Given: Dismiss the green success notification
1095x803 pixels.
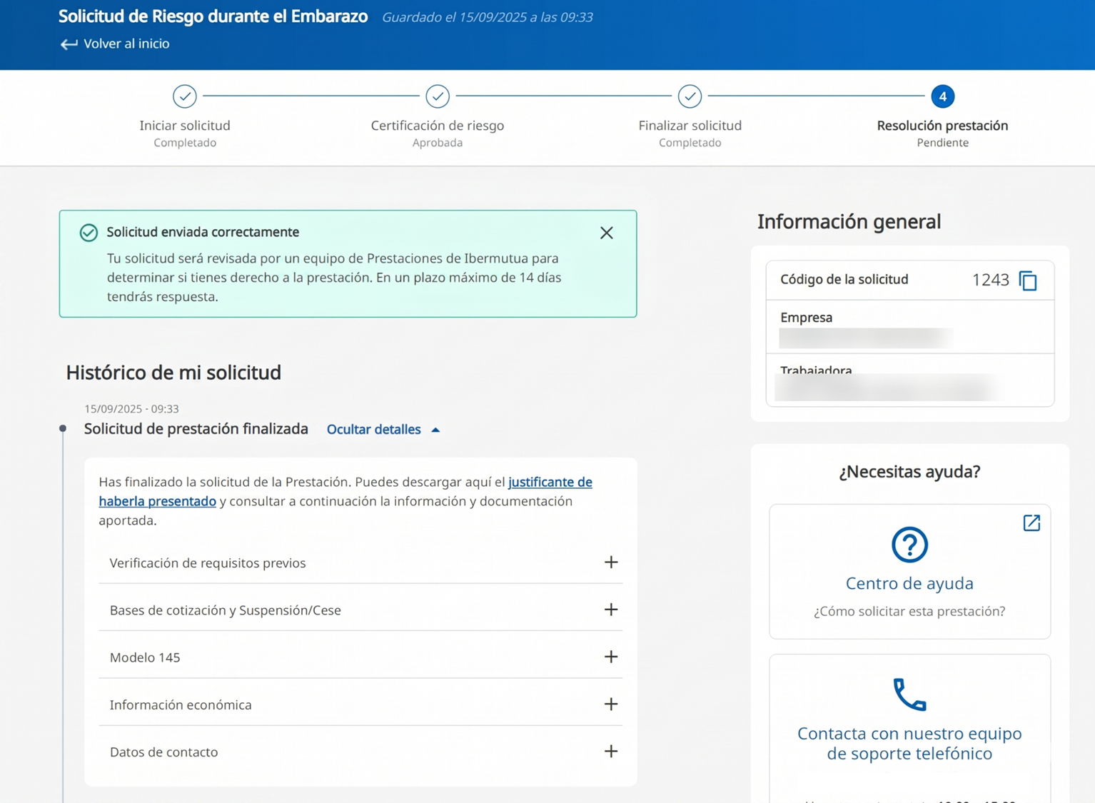Looking at the screenshot, I should pos(606,233).
